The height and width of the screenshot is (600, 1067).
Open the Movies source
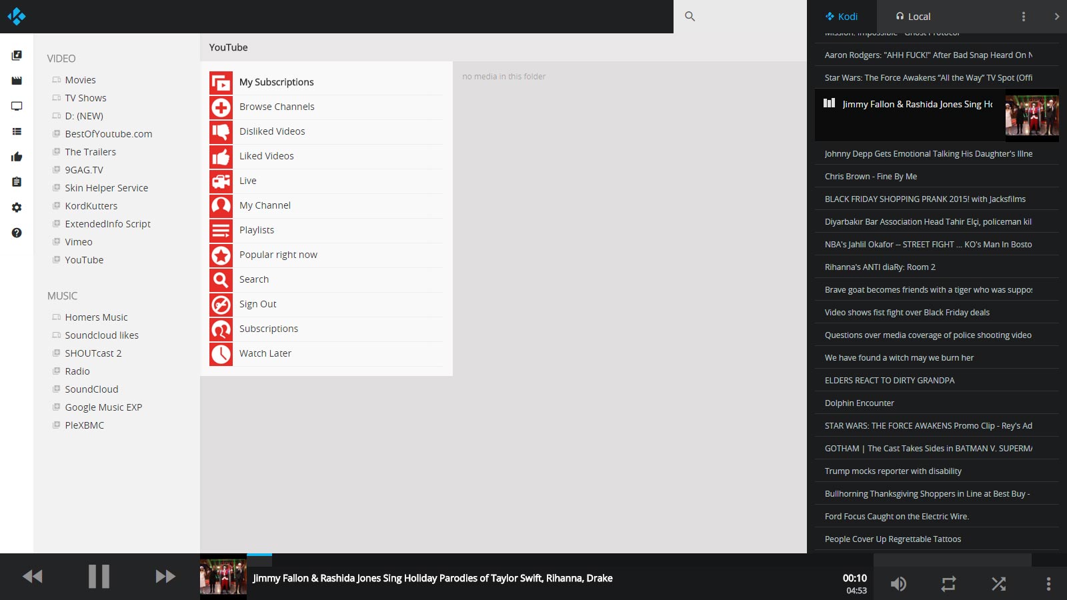coord(80,80)
